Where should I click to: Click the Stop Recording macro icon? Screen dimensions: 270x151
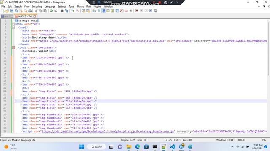(x=141, y=11)
